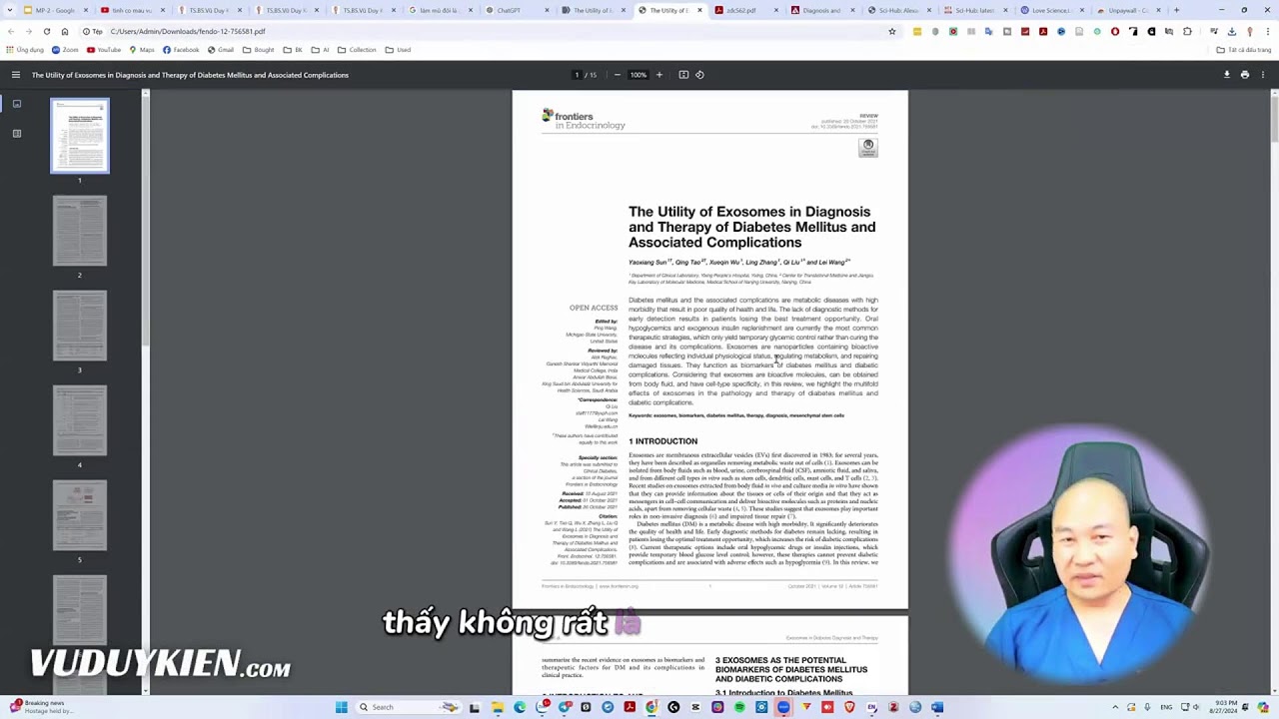Switch to the ChatGPT tab
Viewport: 1279px width, 719px height.
pos(517,10)
